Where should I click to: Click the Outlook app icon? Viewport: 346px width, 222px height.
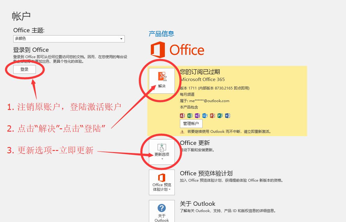(205, 116)
